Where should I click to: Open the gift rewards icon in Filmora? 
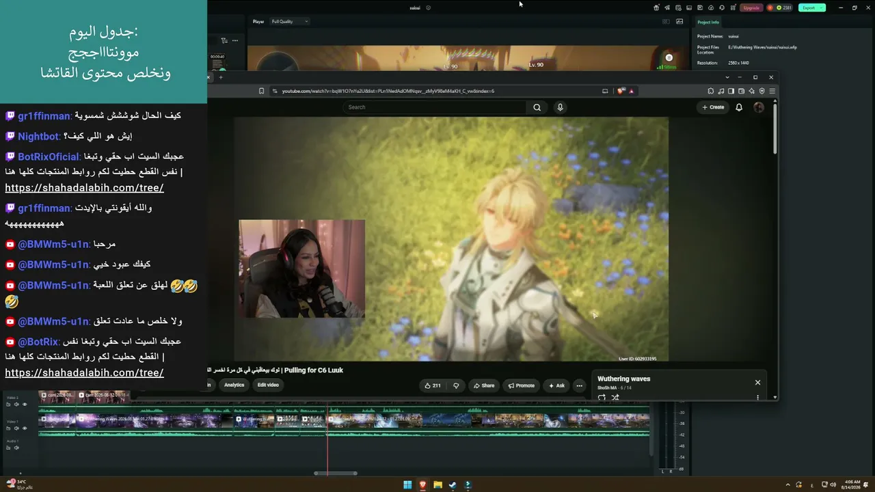point(656,8)
